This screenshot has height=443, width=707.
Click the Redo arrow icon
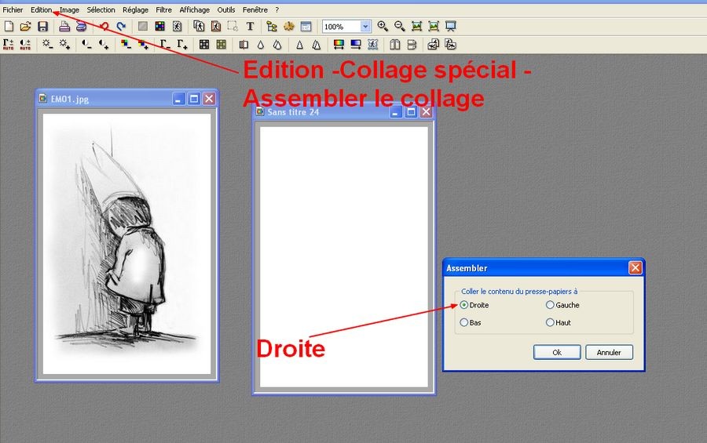[x=121, y=27]
